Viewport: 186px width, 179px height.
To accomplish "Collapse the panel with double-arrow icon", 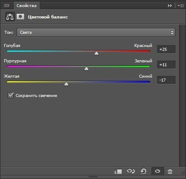I will (170, 6).
